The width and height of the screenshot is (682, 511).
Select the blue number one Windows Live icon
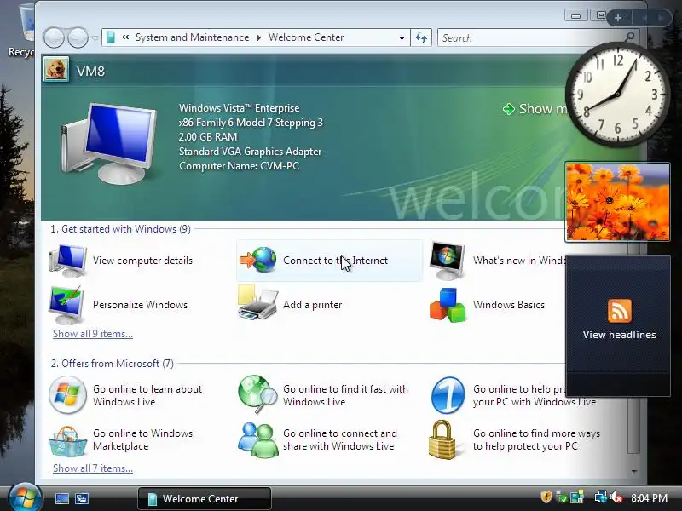coord(448,395)
